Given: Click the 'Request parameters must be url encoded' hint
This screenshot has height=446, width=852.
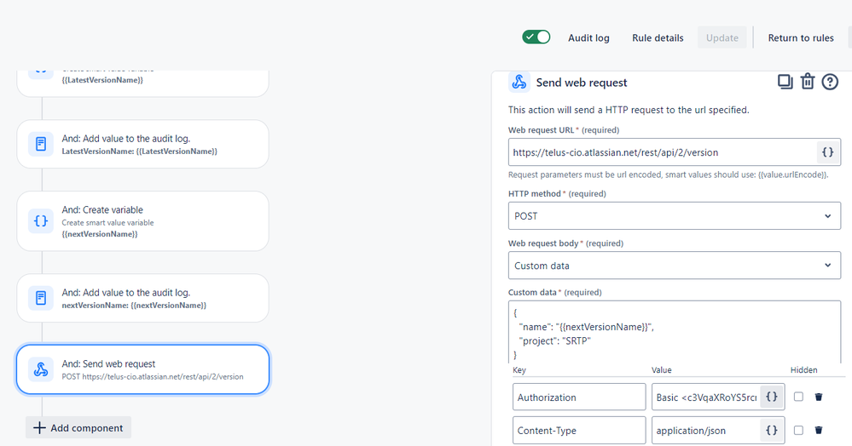Looking at the screenshot, I should pos(668,174).
